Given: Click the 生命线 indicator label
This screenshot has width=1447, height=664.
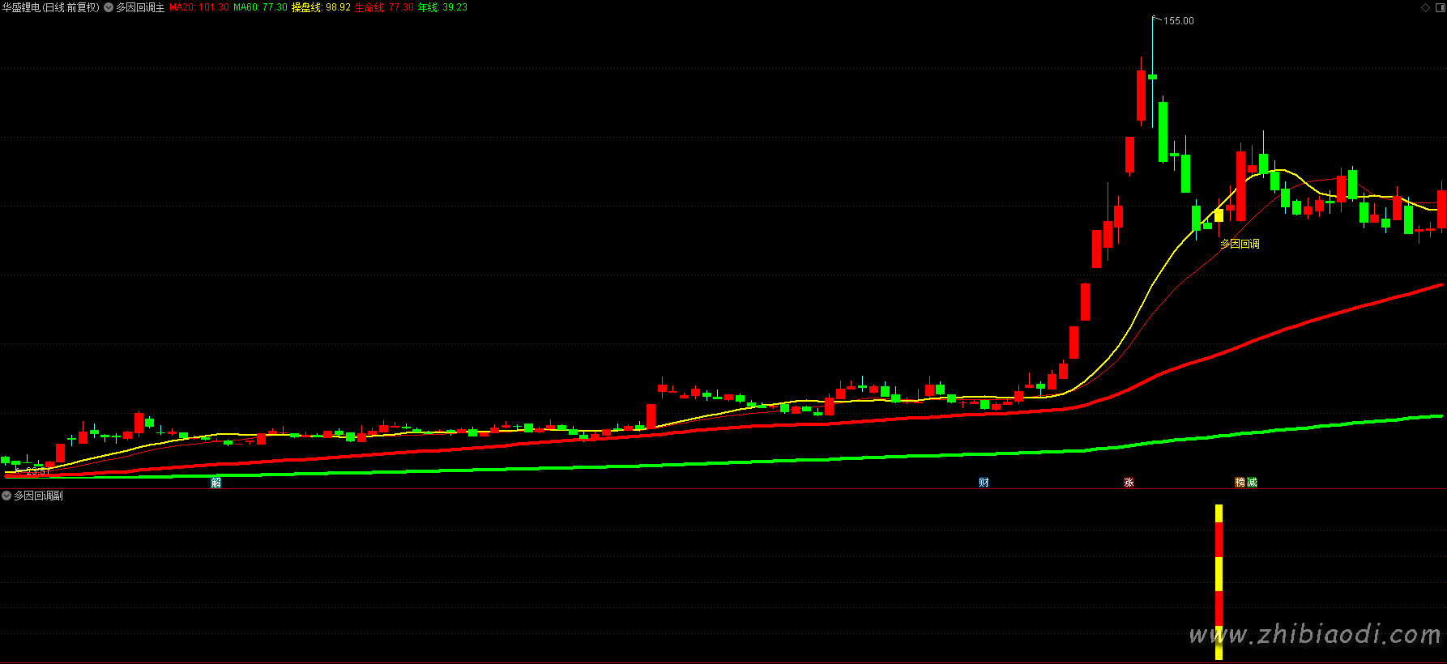Looking at the screenshot, I should pyautogui.click(x=384, y=7).
